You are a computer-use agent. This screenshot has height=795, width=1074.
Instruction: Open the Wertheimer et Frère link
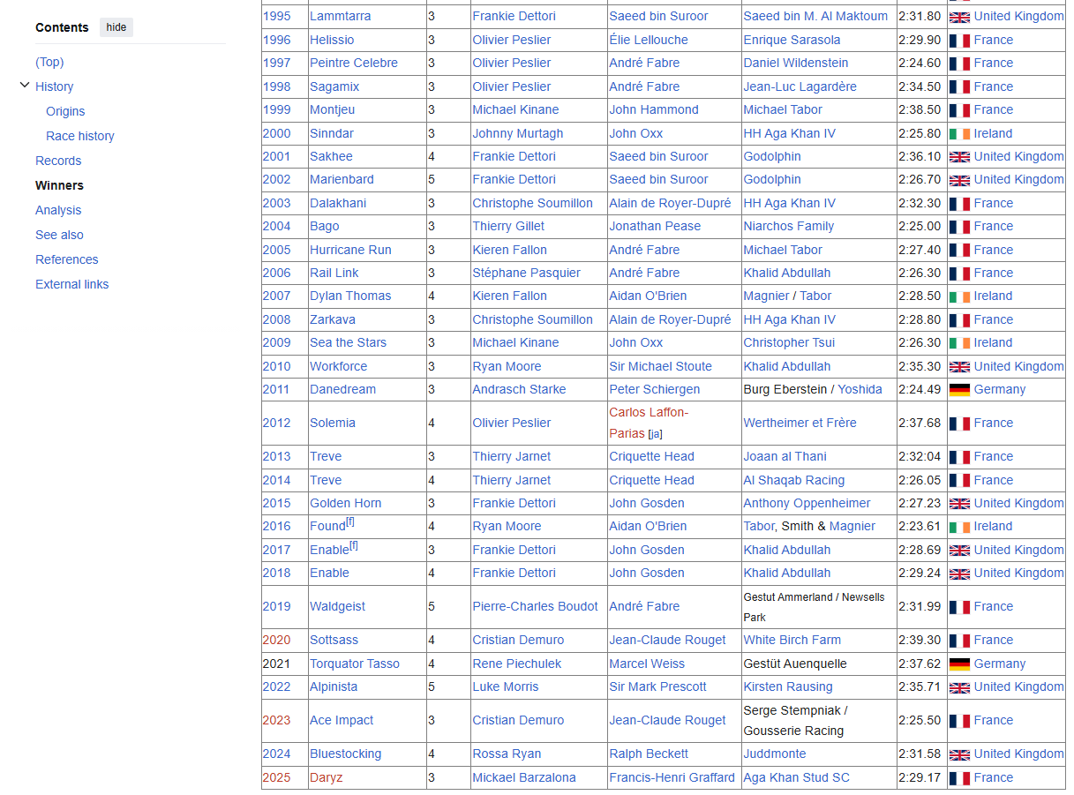click(800, 423)
